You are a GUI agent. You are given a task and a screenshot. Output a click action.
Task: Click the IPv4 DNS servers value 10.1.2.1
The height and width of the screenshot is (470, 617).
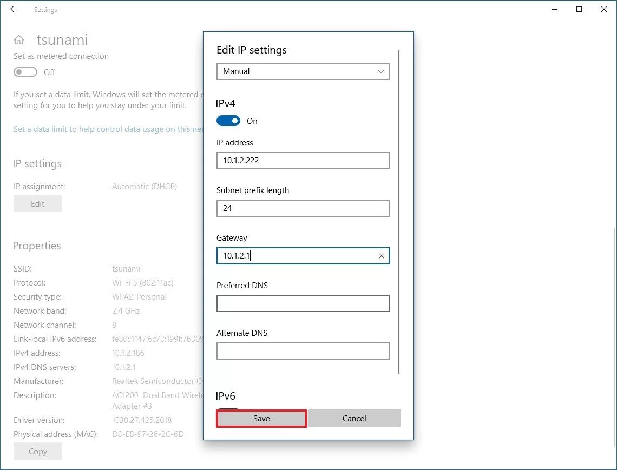point(123,367)
